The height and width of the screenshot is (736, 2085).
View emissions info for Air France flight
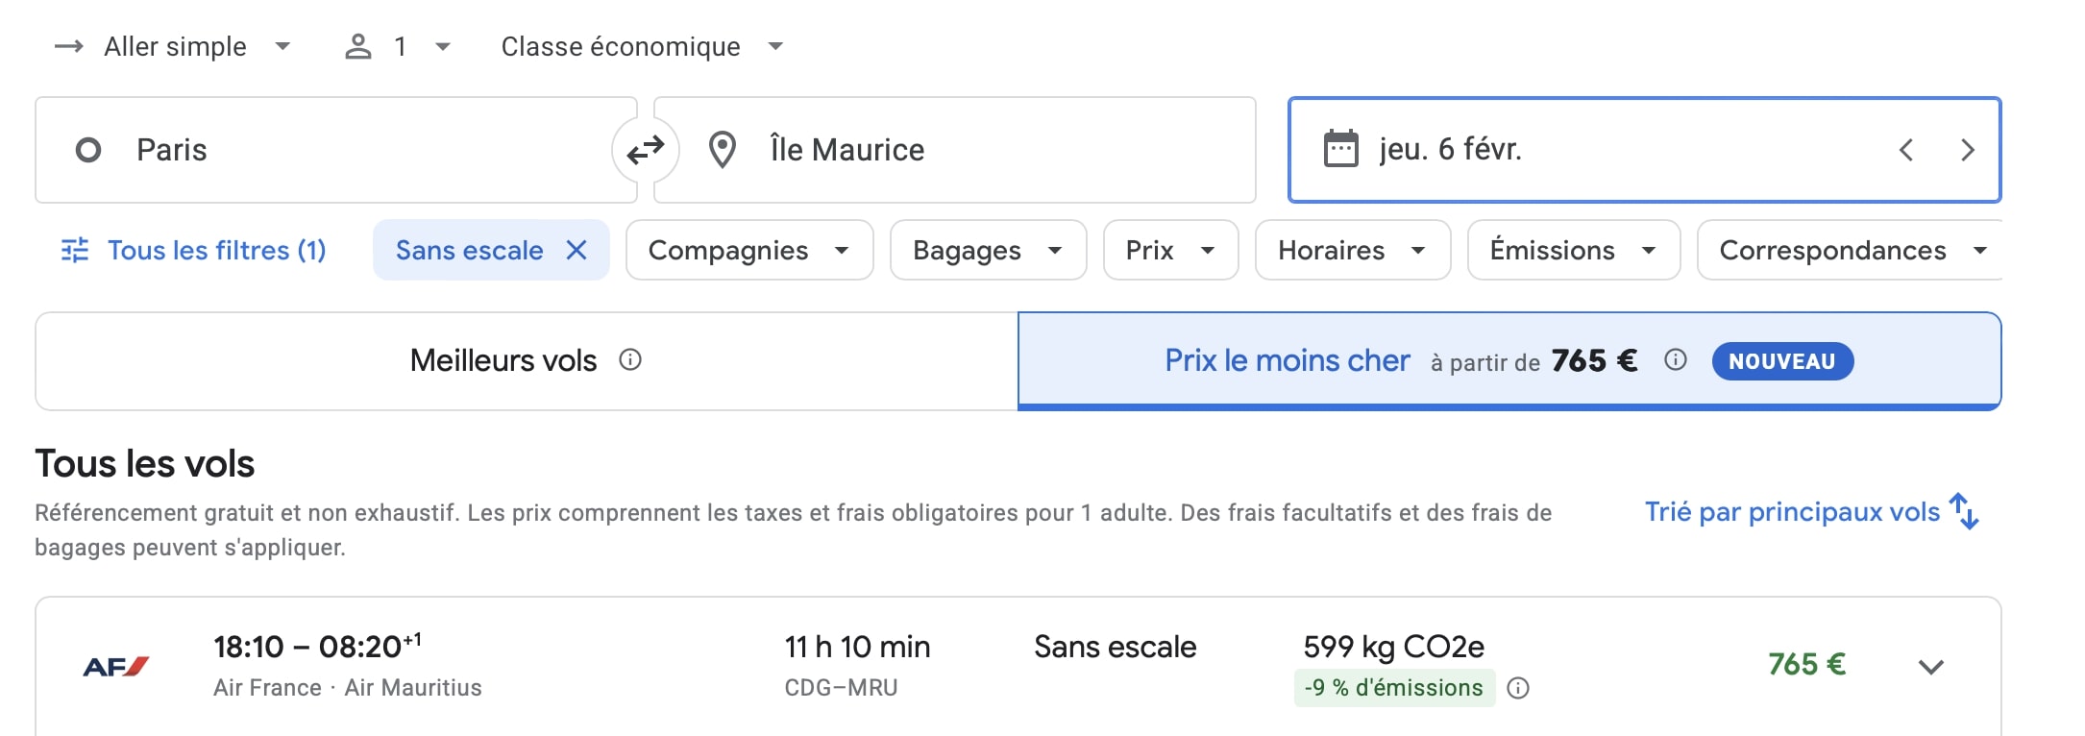1518,688
